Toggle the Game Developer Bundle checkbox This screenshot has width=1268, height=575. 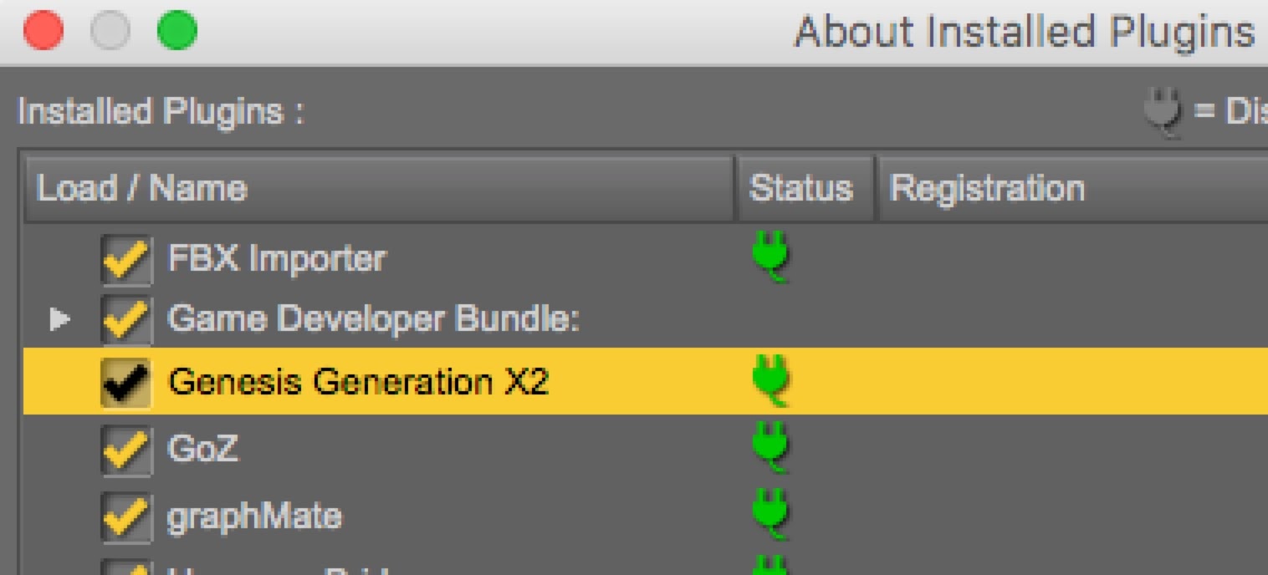(x=126, y=320)
